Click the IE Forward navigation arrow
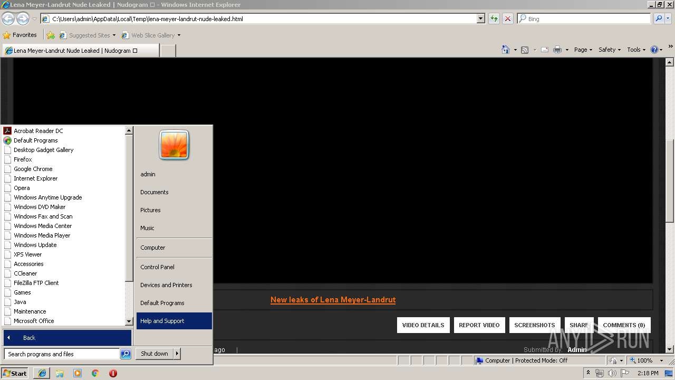 pyautogui.click(x=23, y=18)
